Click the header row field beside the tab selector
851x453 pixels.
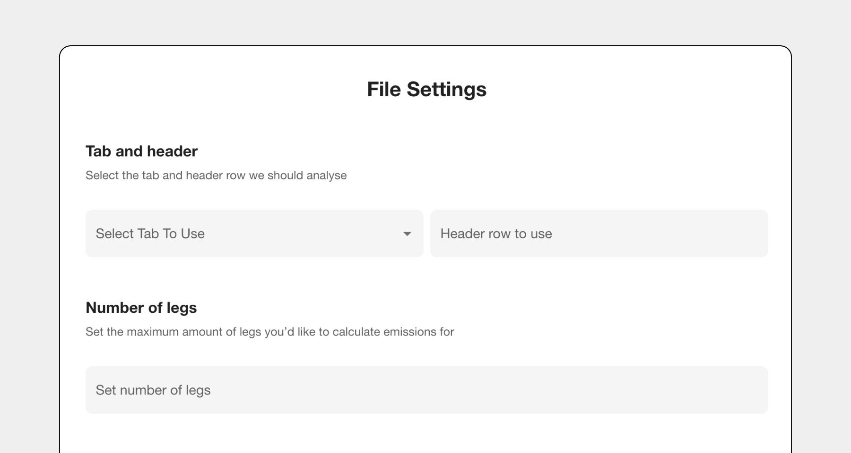[599, 233]
